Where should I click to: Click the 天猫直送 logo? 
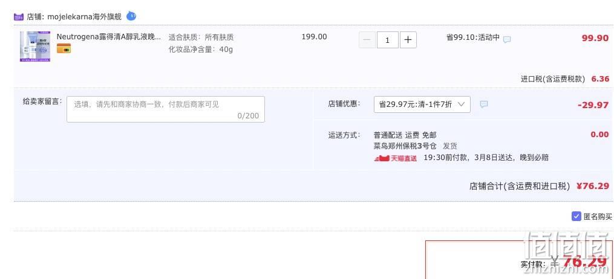(x=395, y=158)
